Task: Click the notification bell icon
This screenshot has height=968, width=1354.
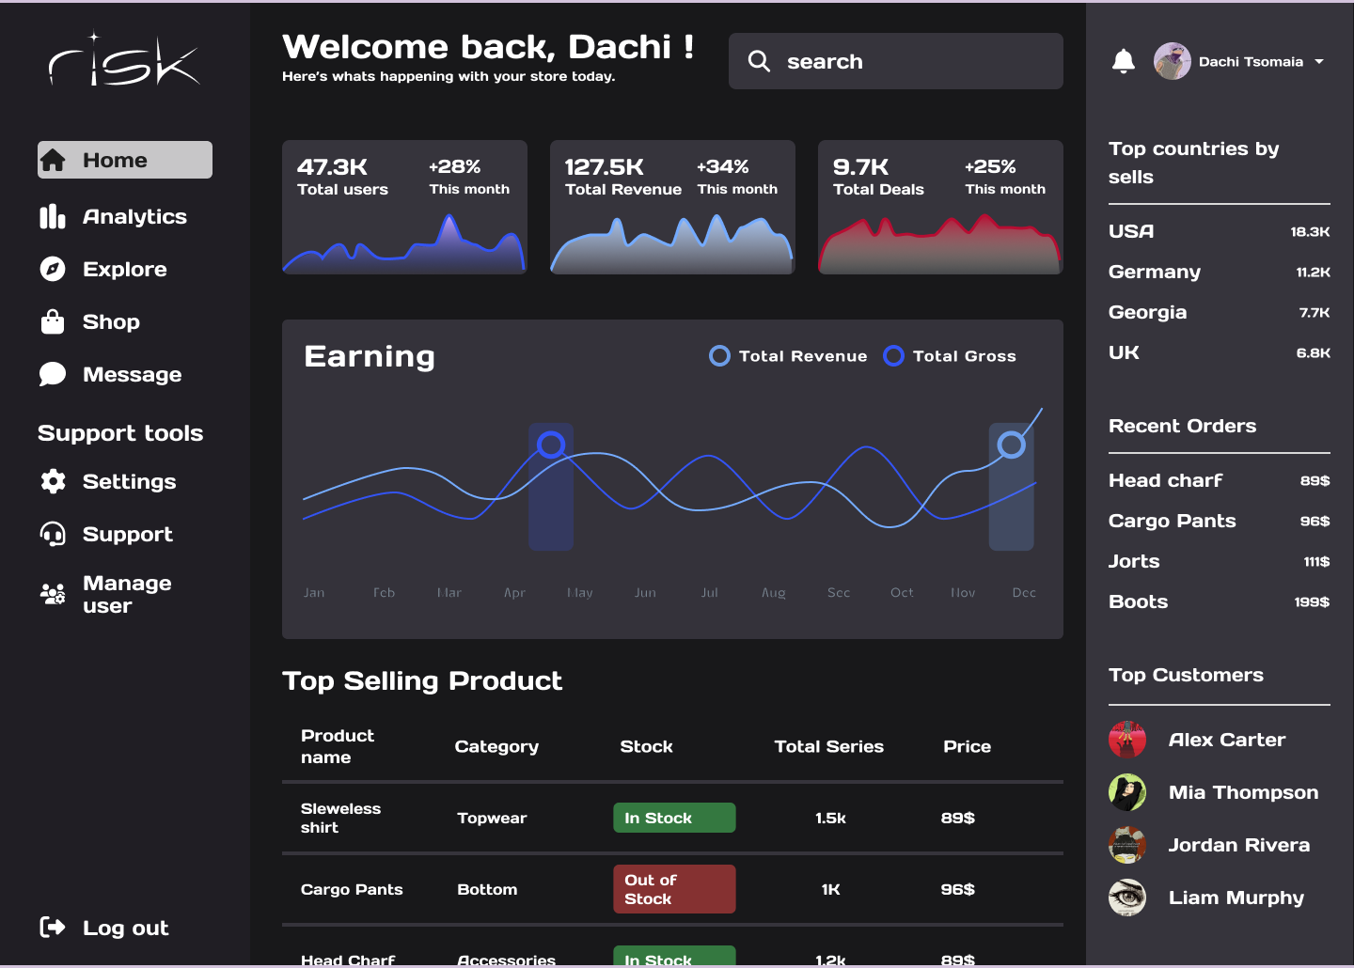Action: click(1124, 61)
